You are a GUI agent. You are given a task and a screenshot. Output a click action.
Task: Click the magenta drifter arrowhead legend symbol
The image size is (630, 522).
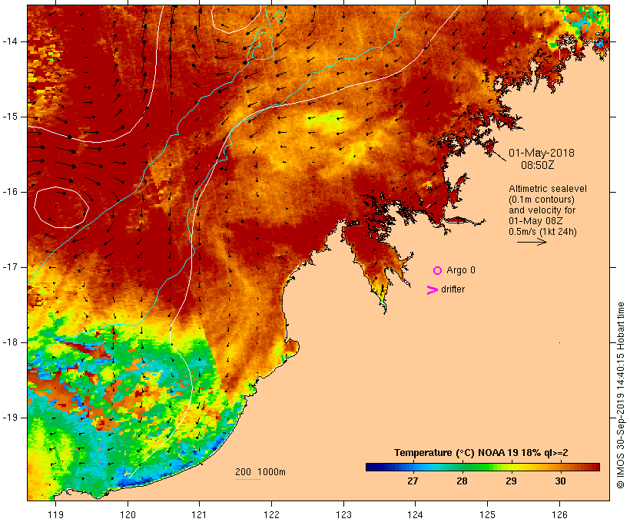click(432, 290)
